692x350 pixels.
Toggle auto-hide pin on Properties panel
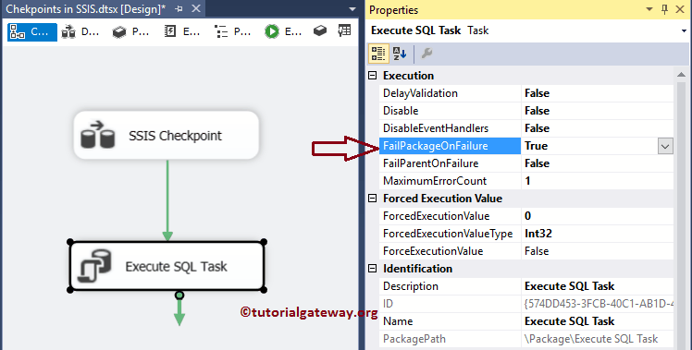click(664, 9)
